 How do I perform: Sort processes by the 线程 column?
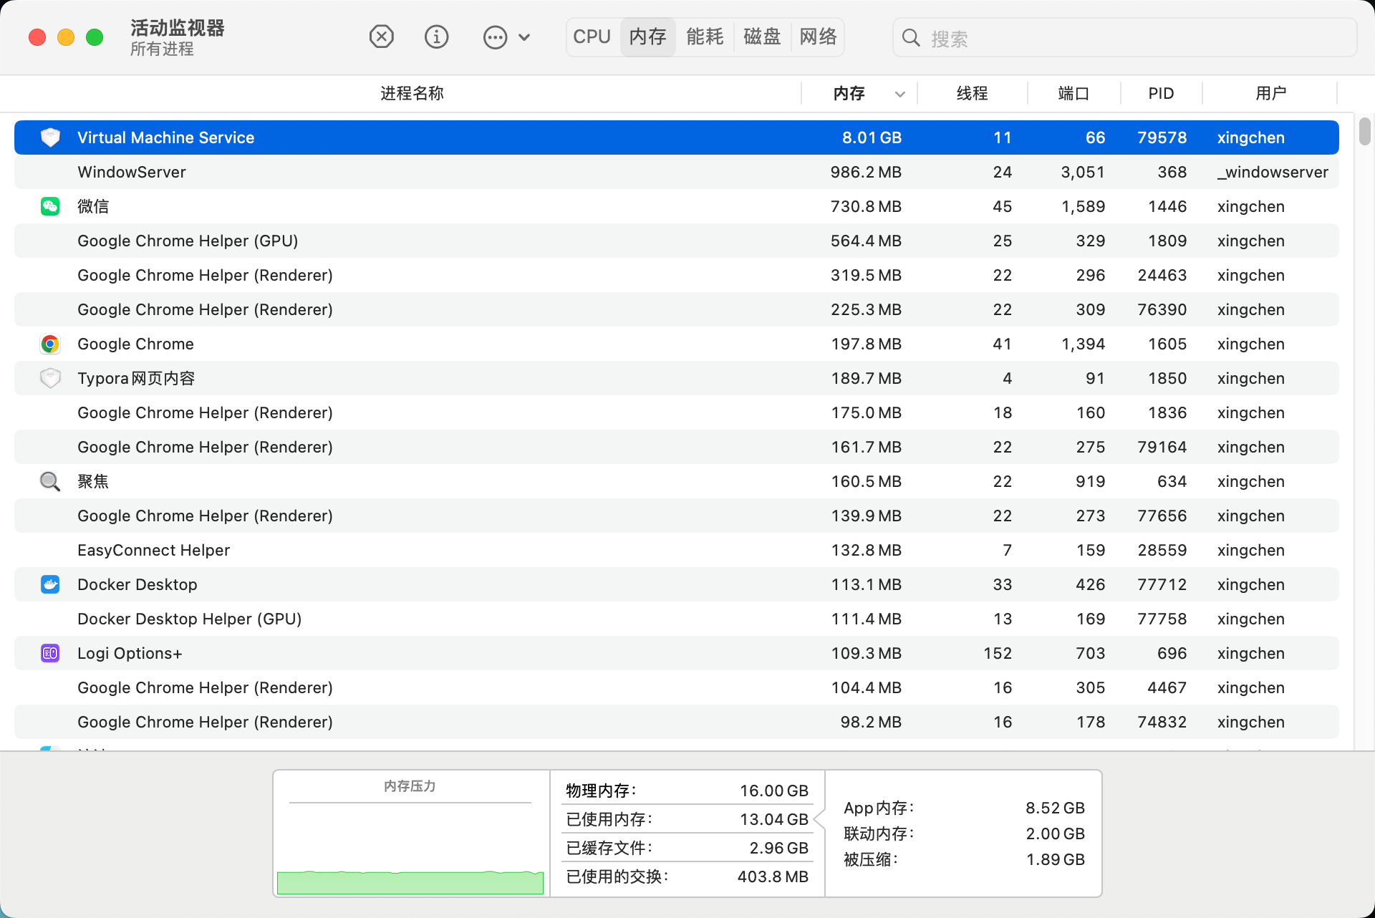(x=973, y=93)
